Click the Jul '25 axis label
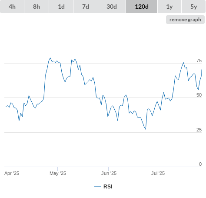 [158, 173]
